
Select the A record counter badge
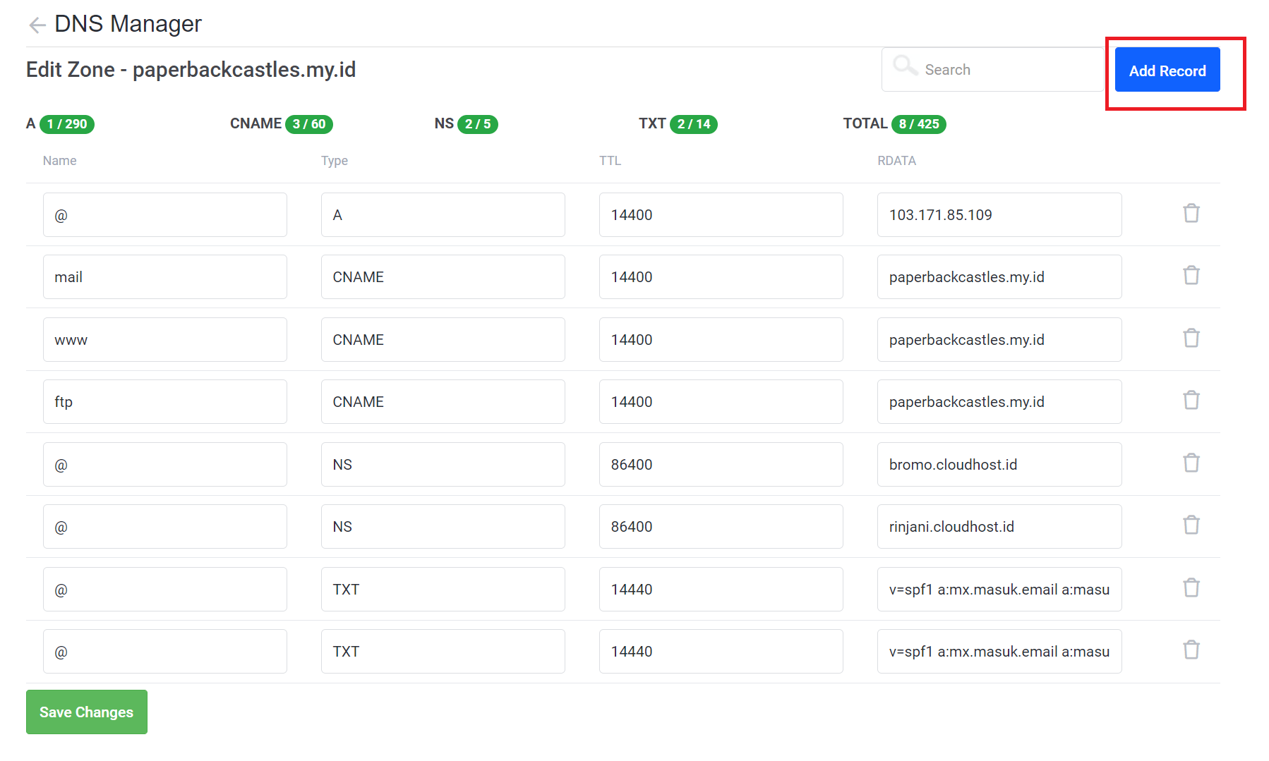coord(67,124)
